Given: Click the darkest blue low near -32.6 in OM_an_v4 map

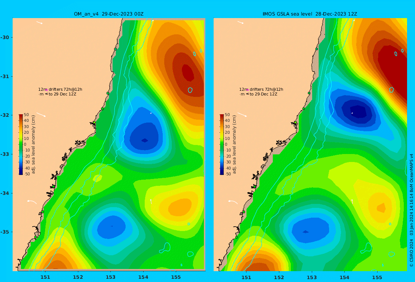Looking at the screenshot, I should (x=144, y=140).
